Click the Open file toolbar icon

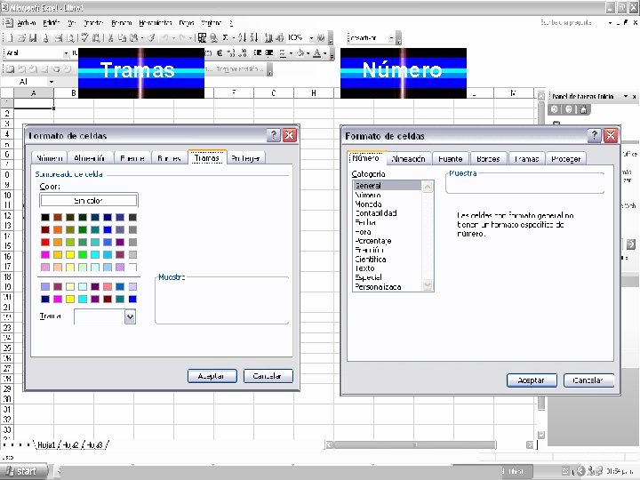(21, 38)
